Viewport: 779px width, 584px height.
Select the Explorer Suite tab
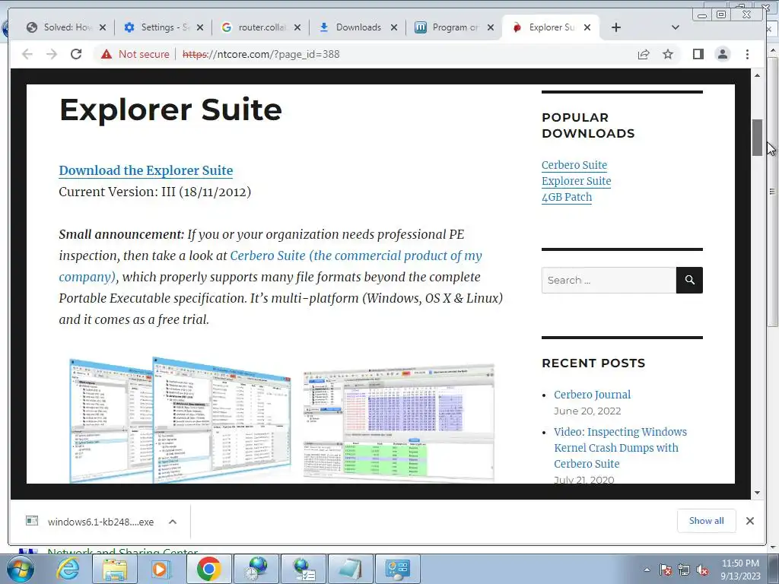(x=552, y=27)
